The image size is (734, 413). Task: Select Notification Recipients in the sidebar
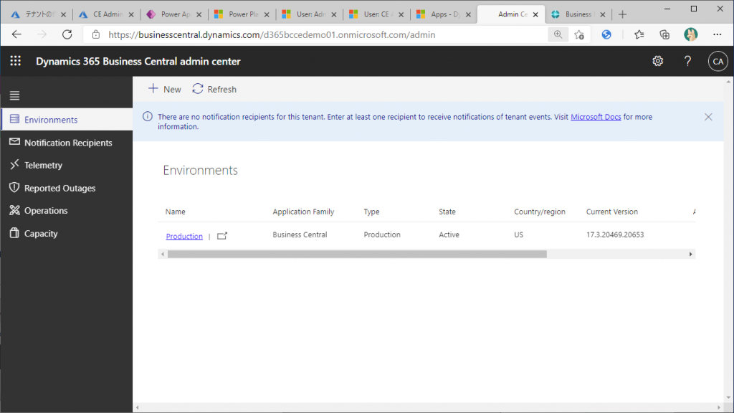point(67,143)
